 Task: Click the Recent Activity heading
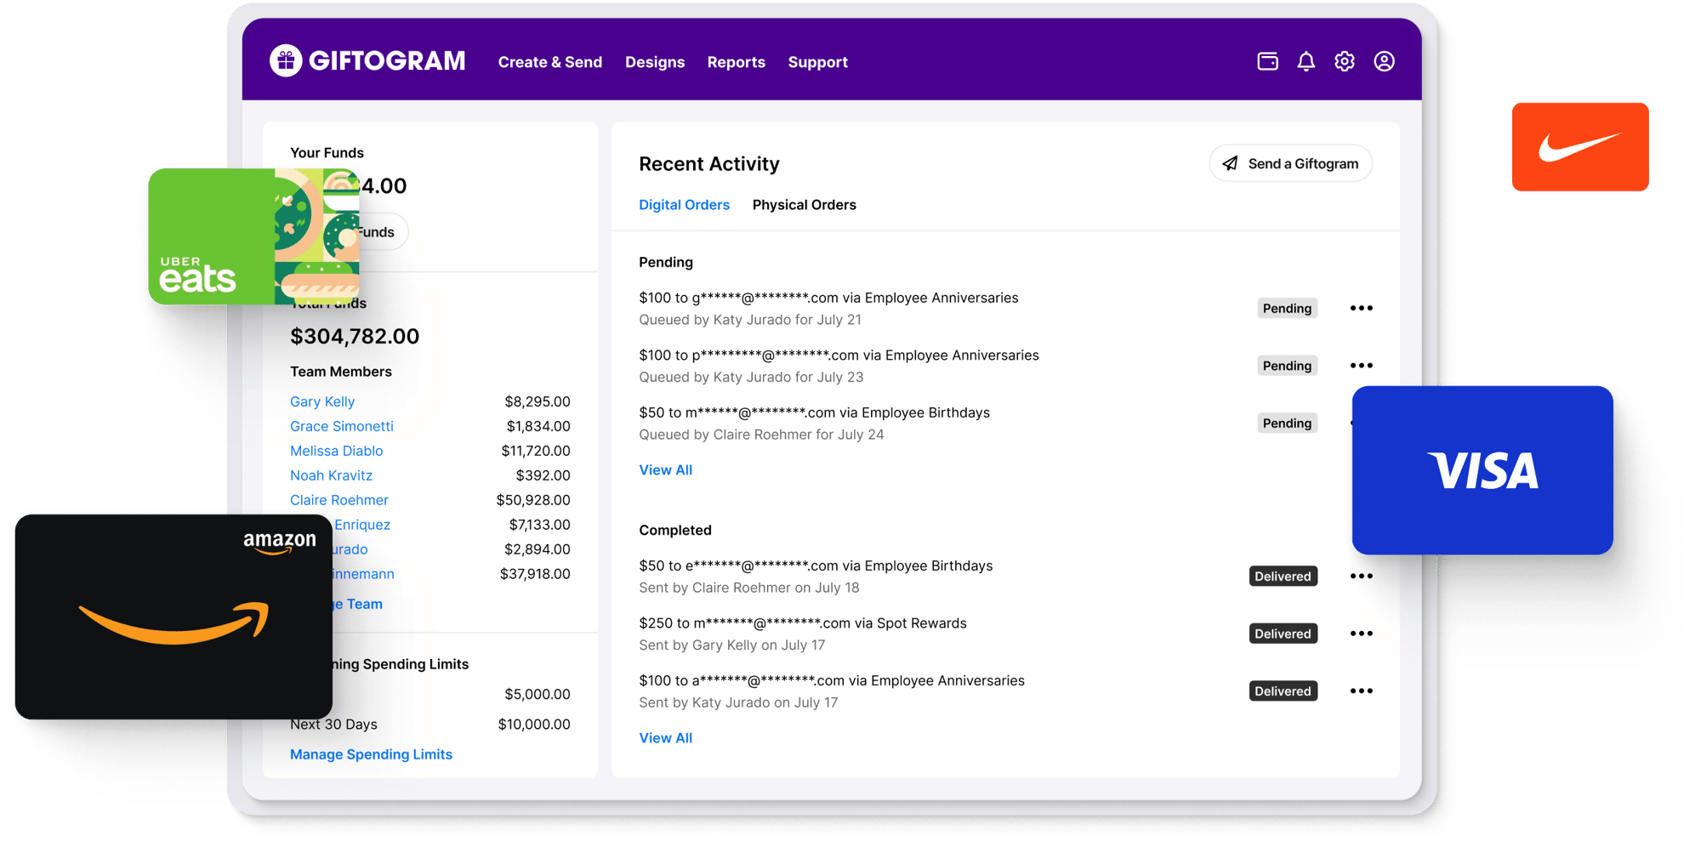[708, 164]
